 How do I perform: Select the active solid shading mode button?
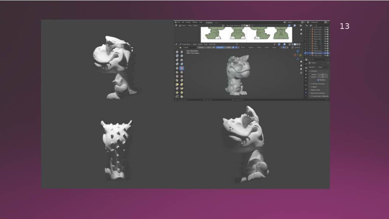pyautogui.click(x=295, y=44)
